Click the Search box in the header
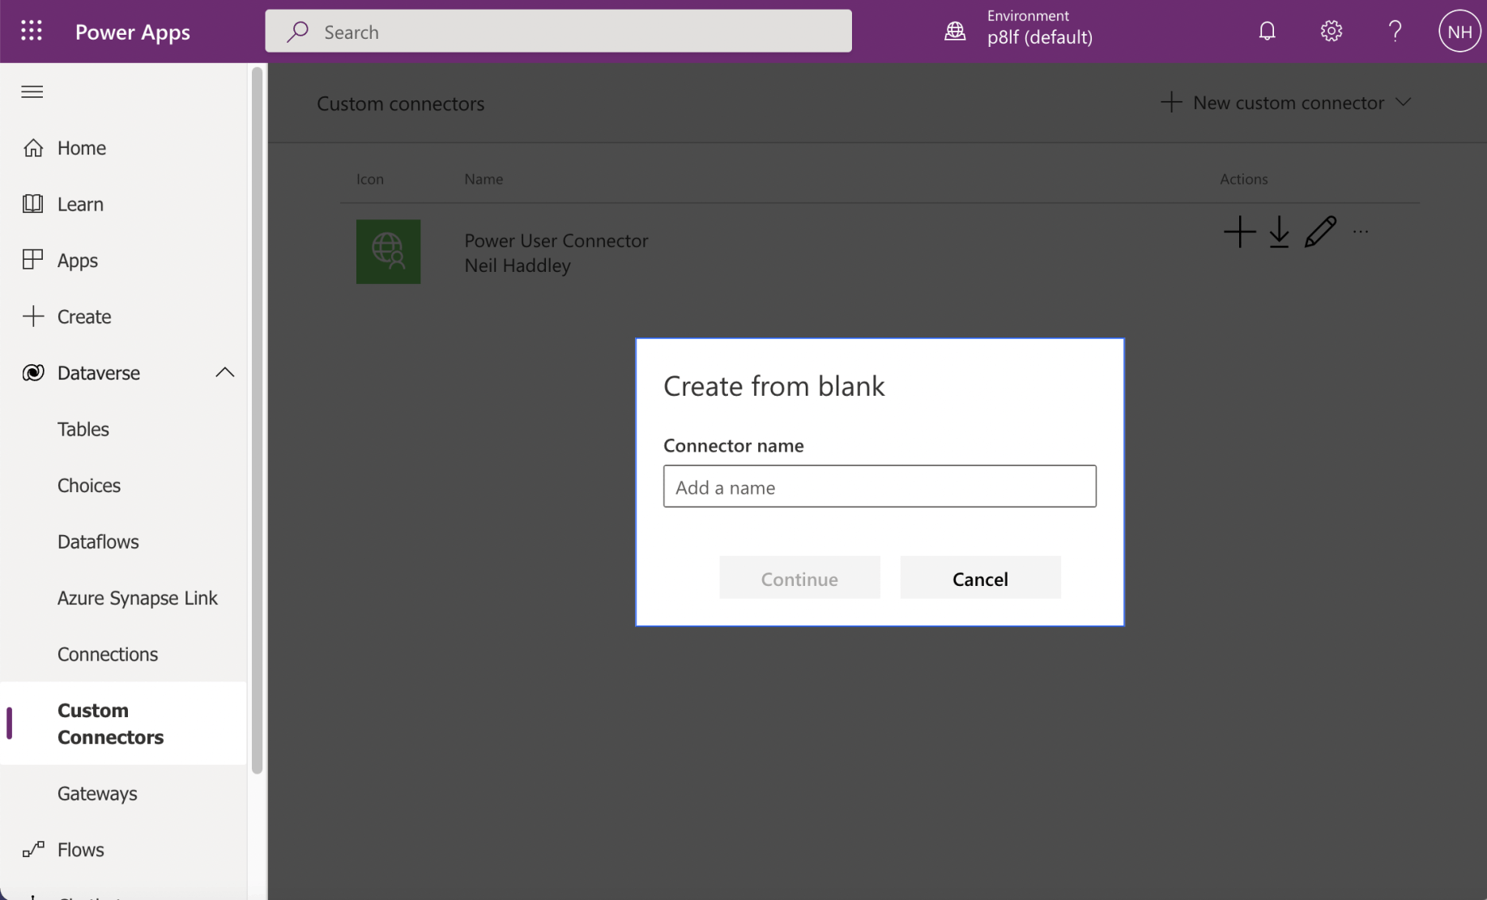The image size is (1487, 900). [x=558, y=32]
